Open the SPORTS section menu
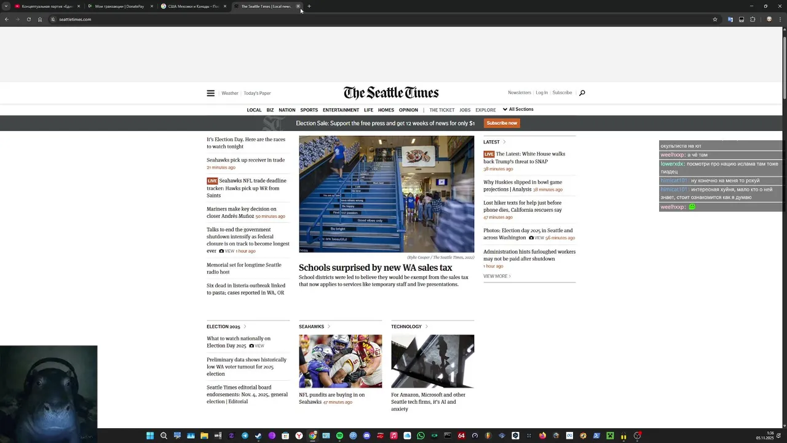This screenshot has width=787, height=443. (309, 110)
